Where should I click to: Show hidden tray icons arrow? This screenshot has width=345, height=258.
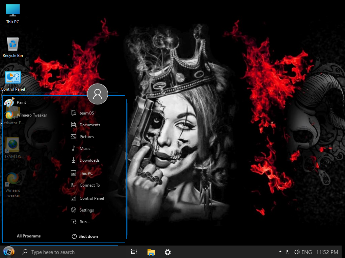tap(280, 252)
